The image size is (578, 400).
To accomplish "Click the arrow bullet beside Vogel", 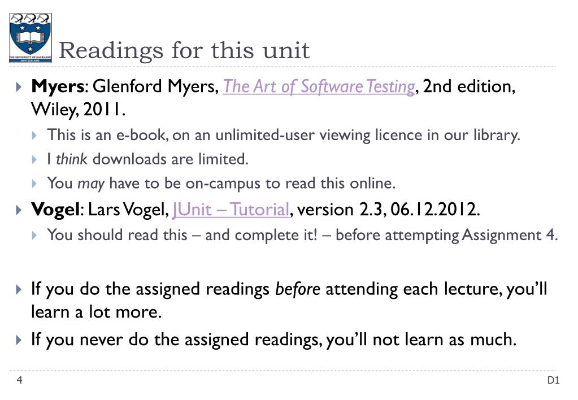I will click(x=19, y=210).
